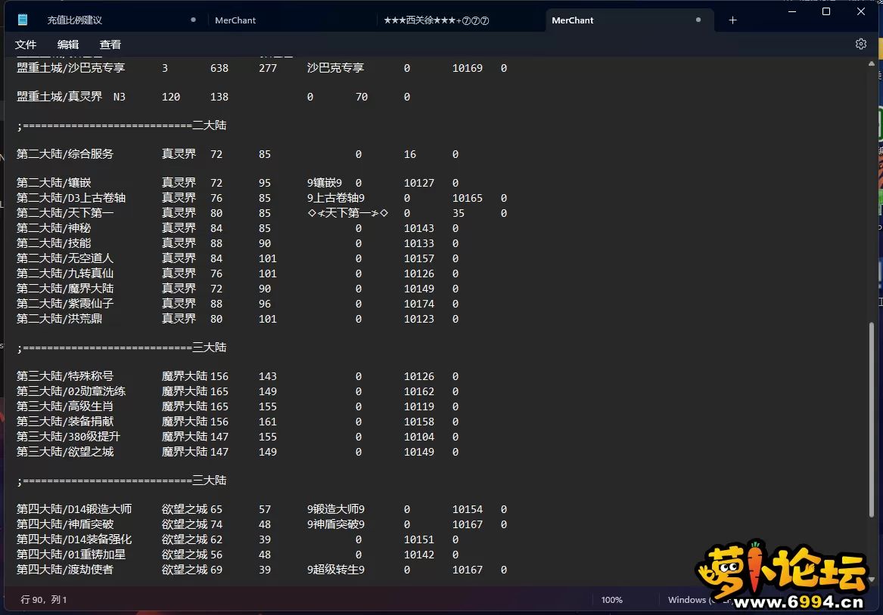Click the Notepad app icon in title bar
Viewport: 883px width, 615px height.
23,20
